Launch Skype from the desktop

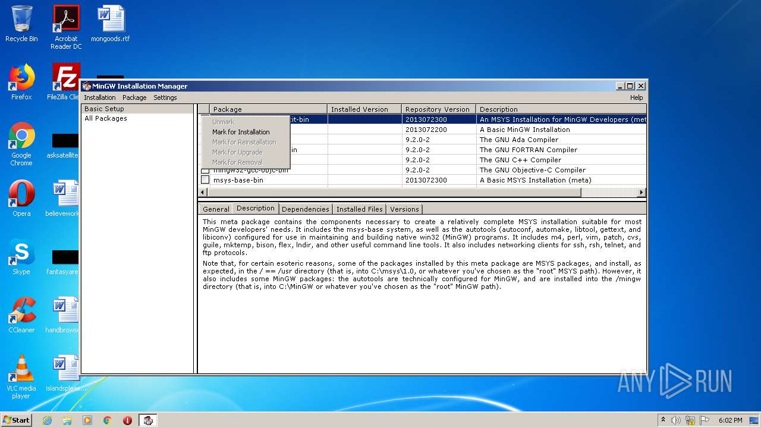(x=21, y=257)
